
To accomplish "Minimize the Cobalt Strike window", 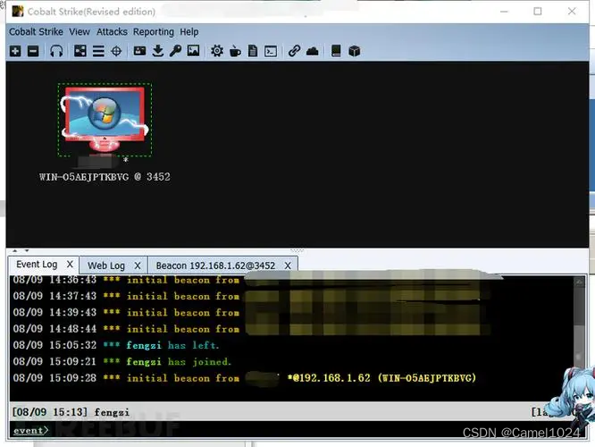I will [504, 12].
